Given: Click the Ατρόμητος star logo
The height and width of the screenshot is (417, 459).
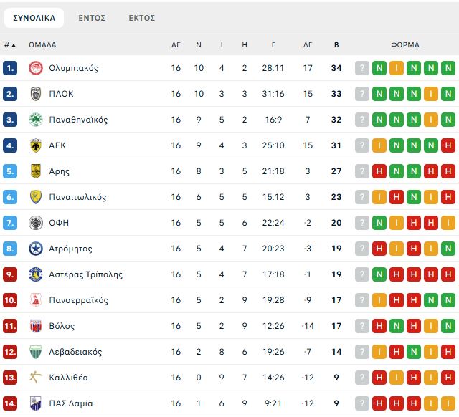Looking at the screenshot, I should tap(35, 249).
